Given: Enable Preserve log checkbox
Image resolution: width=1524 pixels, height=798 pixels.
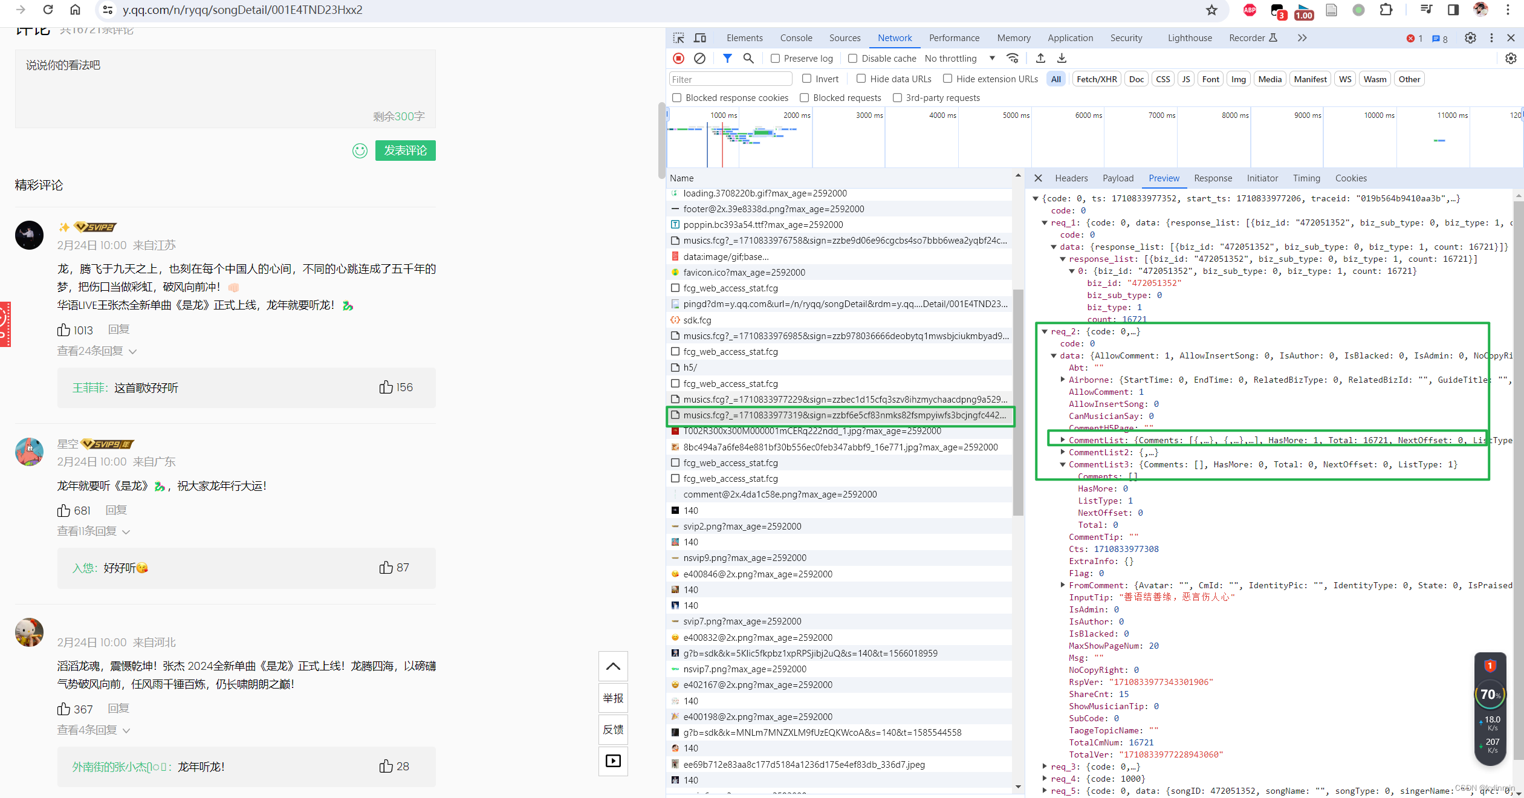Looking at the screenshot, I should [775, 59].
